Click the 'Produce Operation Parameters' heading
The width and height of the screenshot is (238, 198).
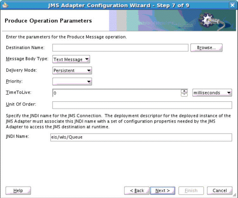tap(48, 20)
